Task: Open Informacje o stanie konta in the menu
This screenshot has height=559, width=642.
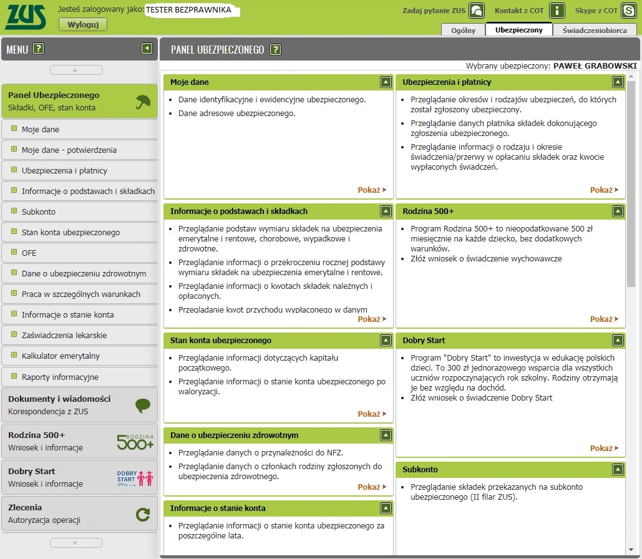Action: coord(80,314)
